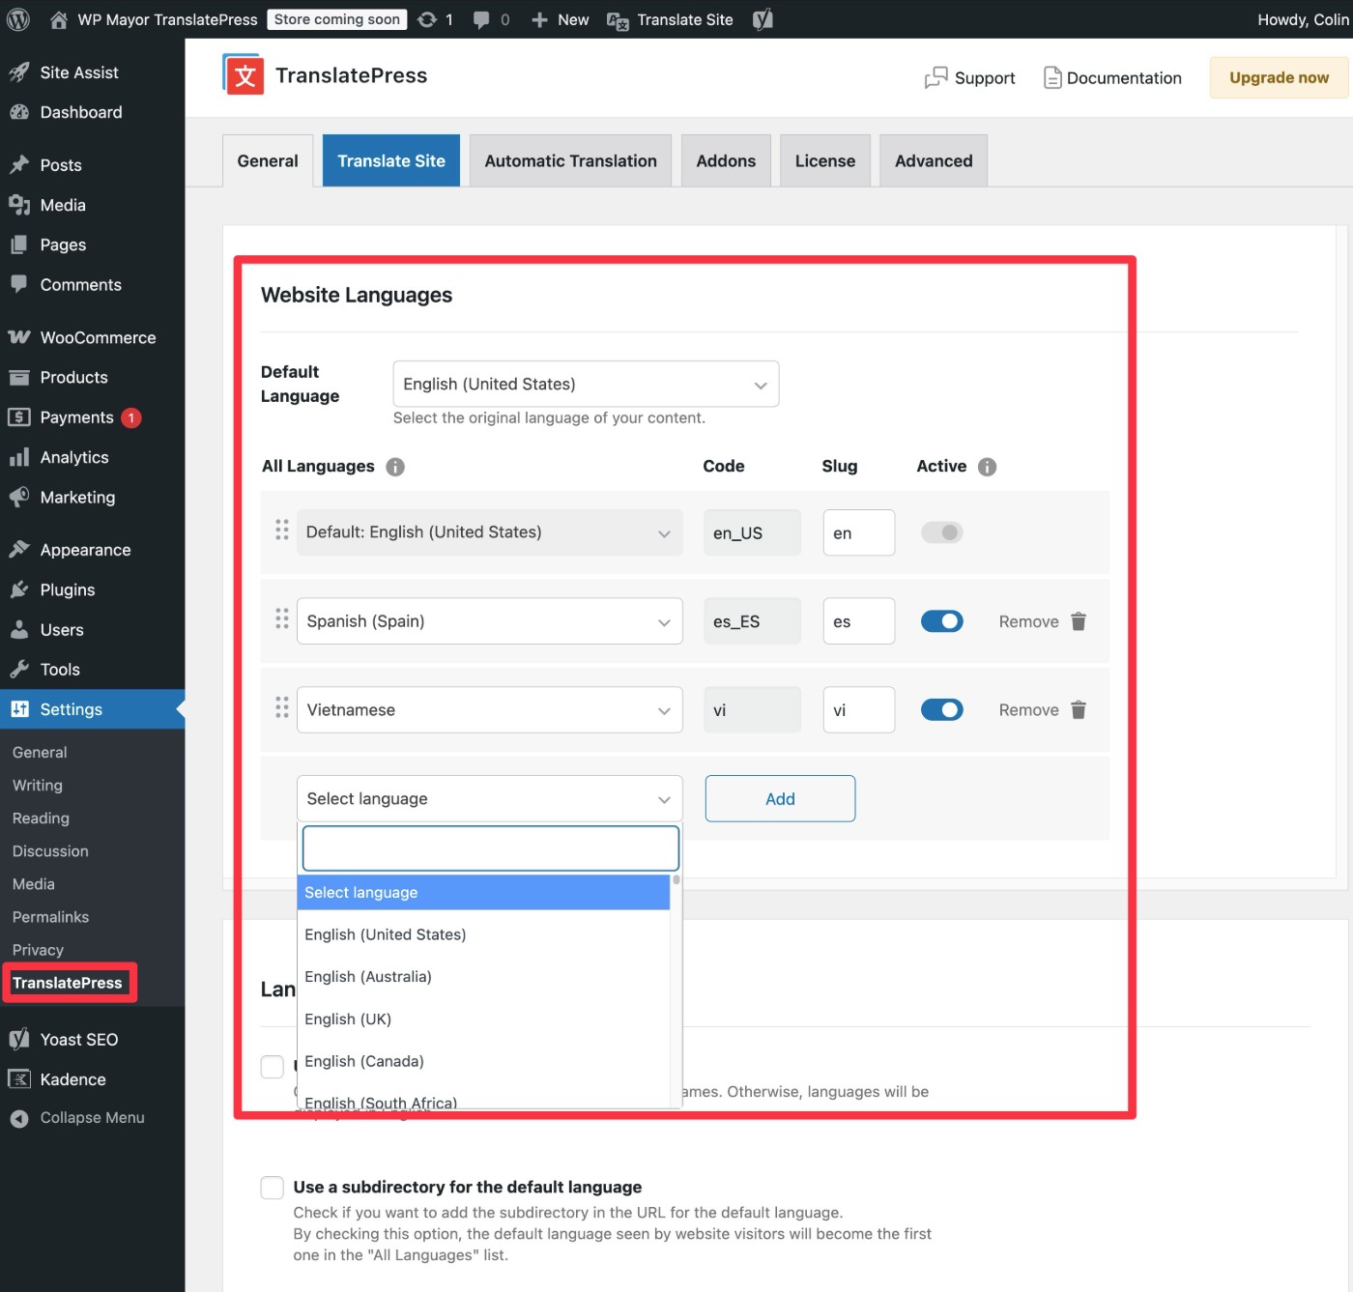Click the Upgrade now button

1279,77
